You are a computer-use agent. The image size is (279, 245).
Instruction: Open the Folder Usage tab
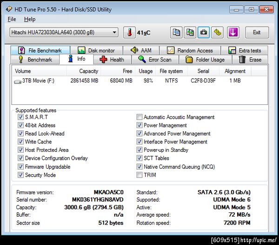pos(206,60)
